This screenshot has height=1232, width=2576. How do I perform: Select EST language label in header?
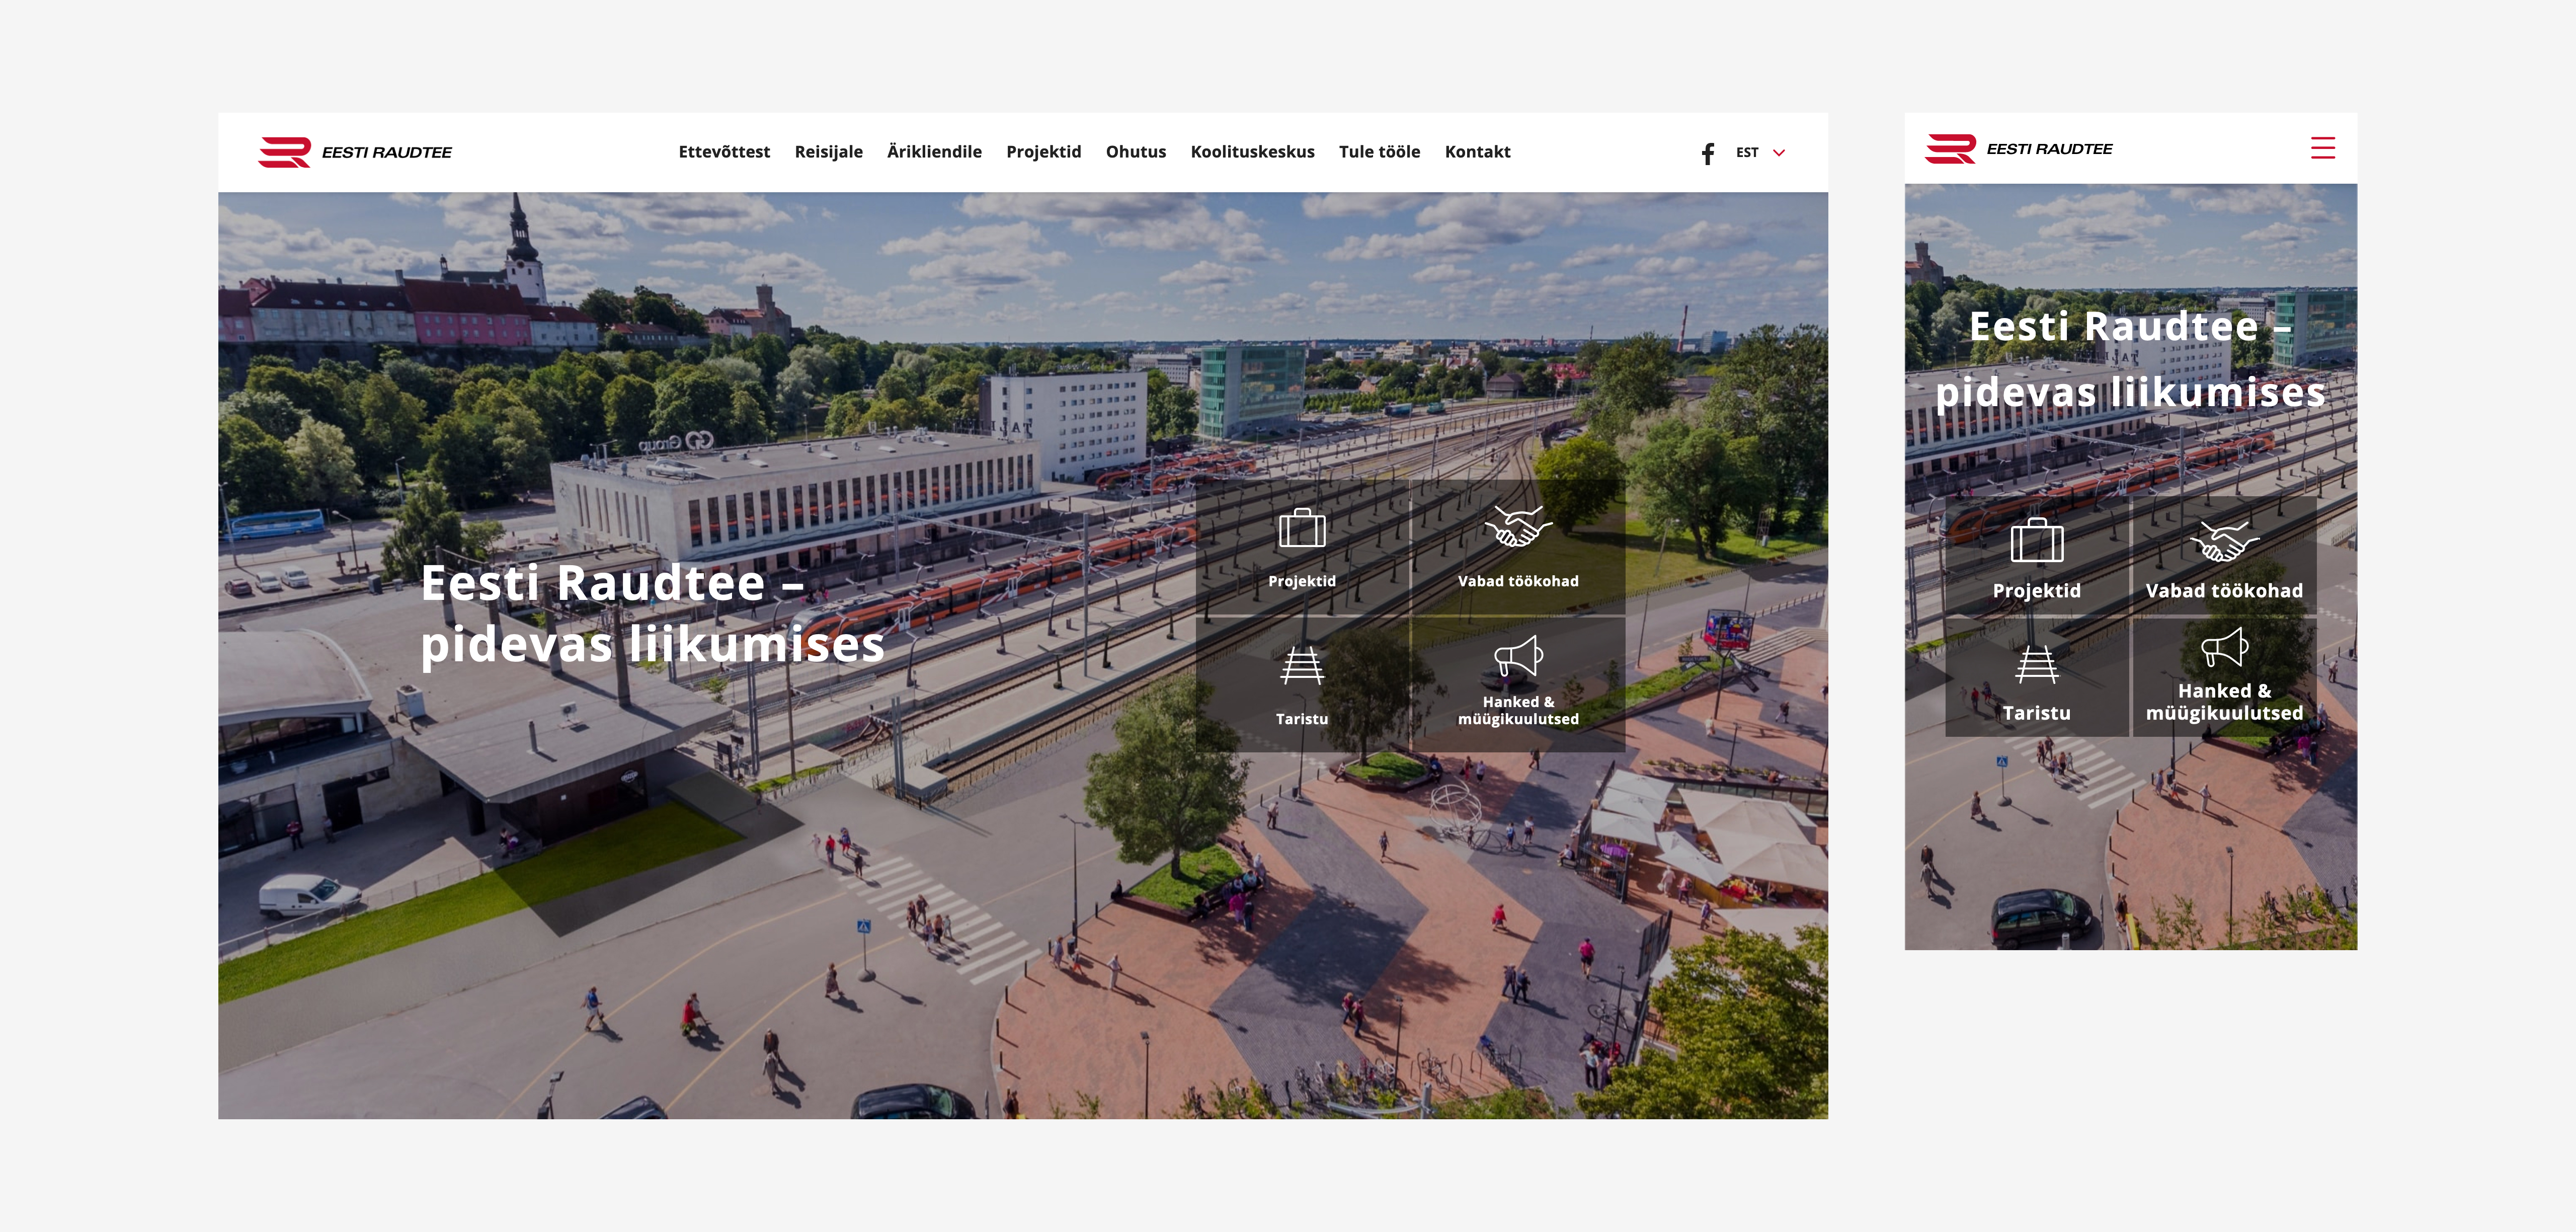pyautogui.click(x=1747, y=153)
